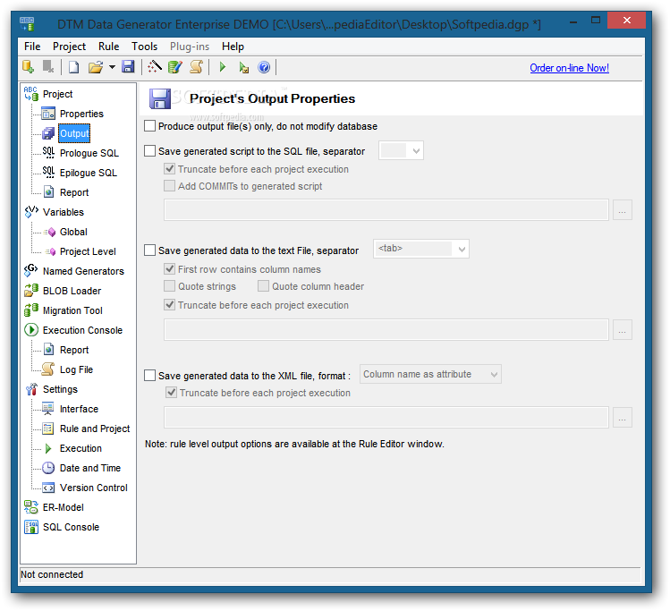Image resolution: width=670 pixels, height=611 pixels.
Task: Save project with the floppy disk icon
Action: coord(128,67)
